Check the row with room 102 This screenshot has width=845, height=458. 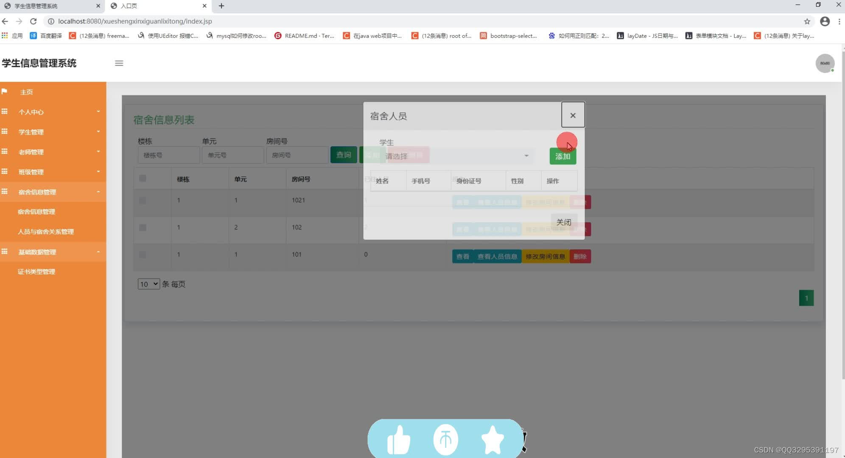pyautogui.click(x=143, y=227)
